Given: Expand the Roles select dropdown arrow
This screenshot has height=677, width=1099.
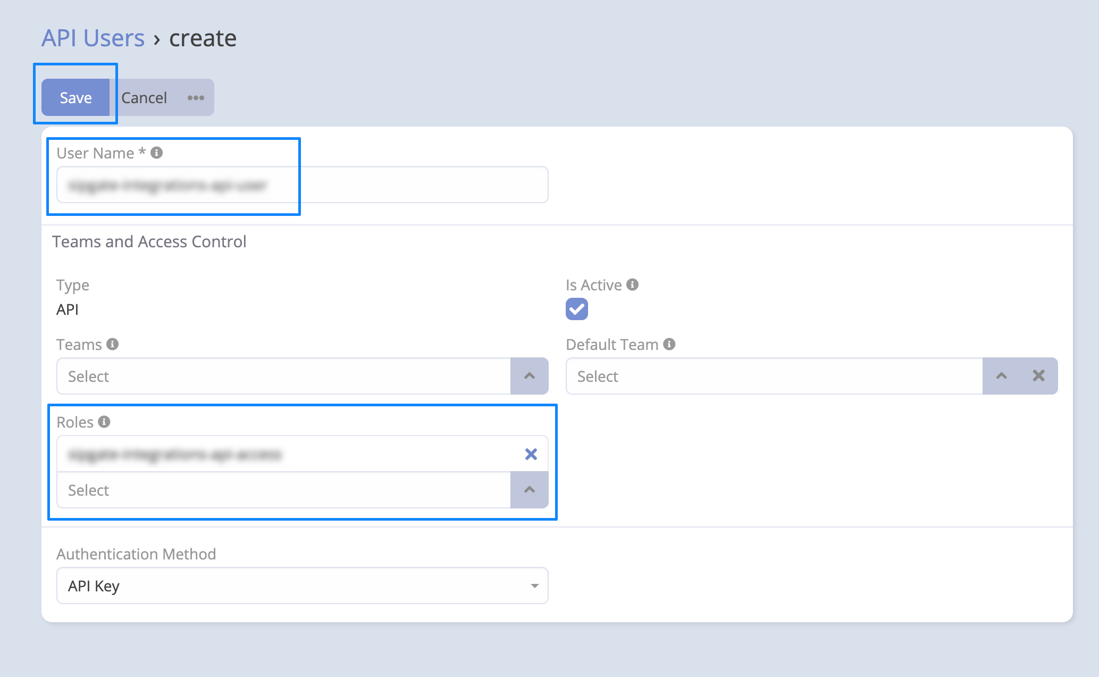Looking at the screenshot, I should [x=529, y=490].
